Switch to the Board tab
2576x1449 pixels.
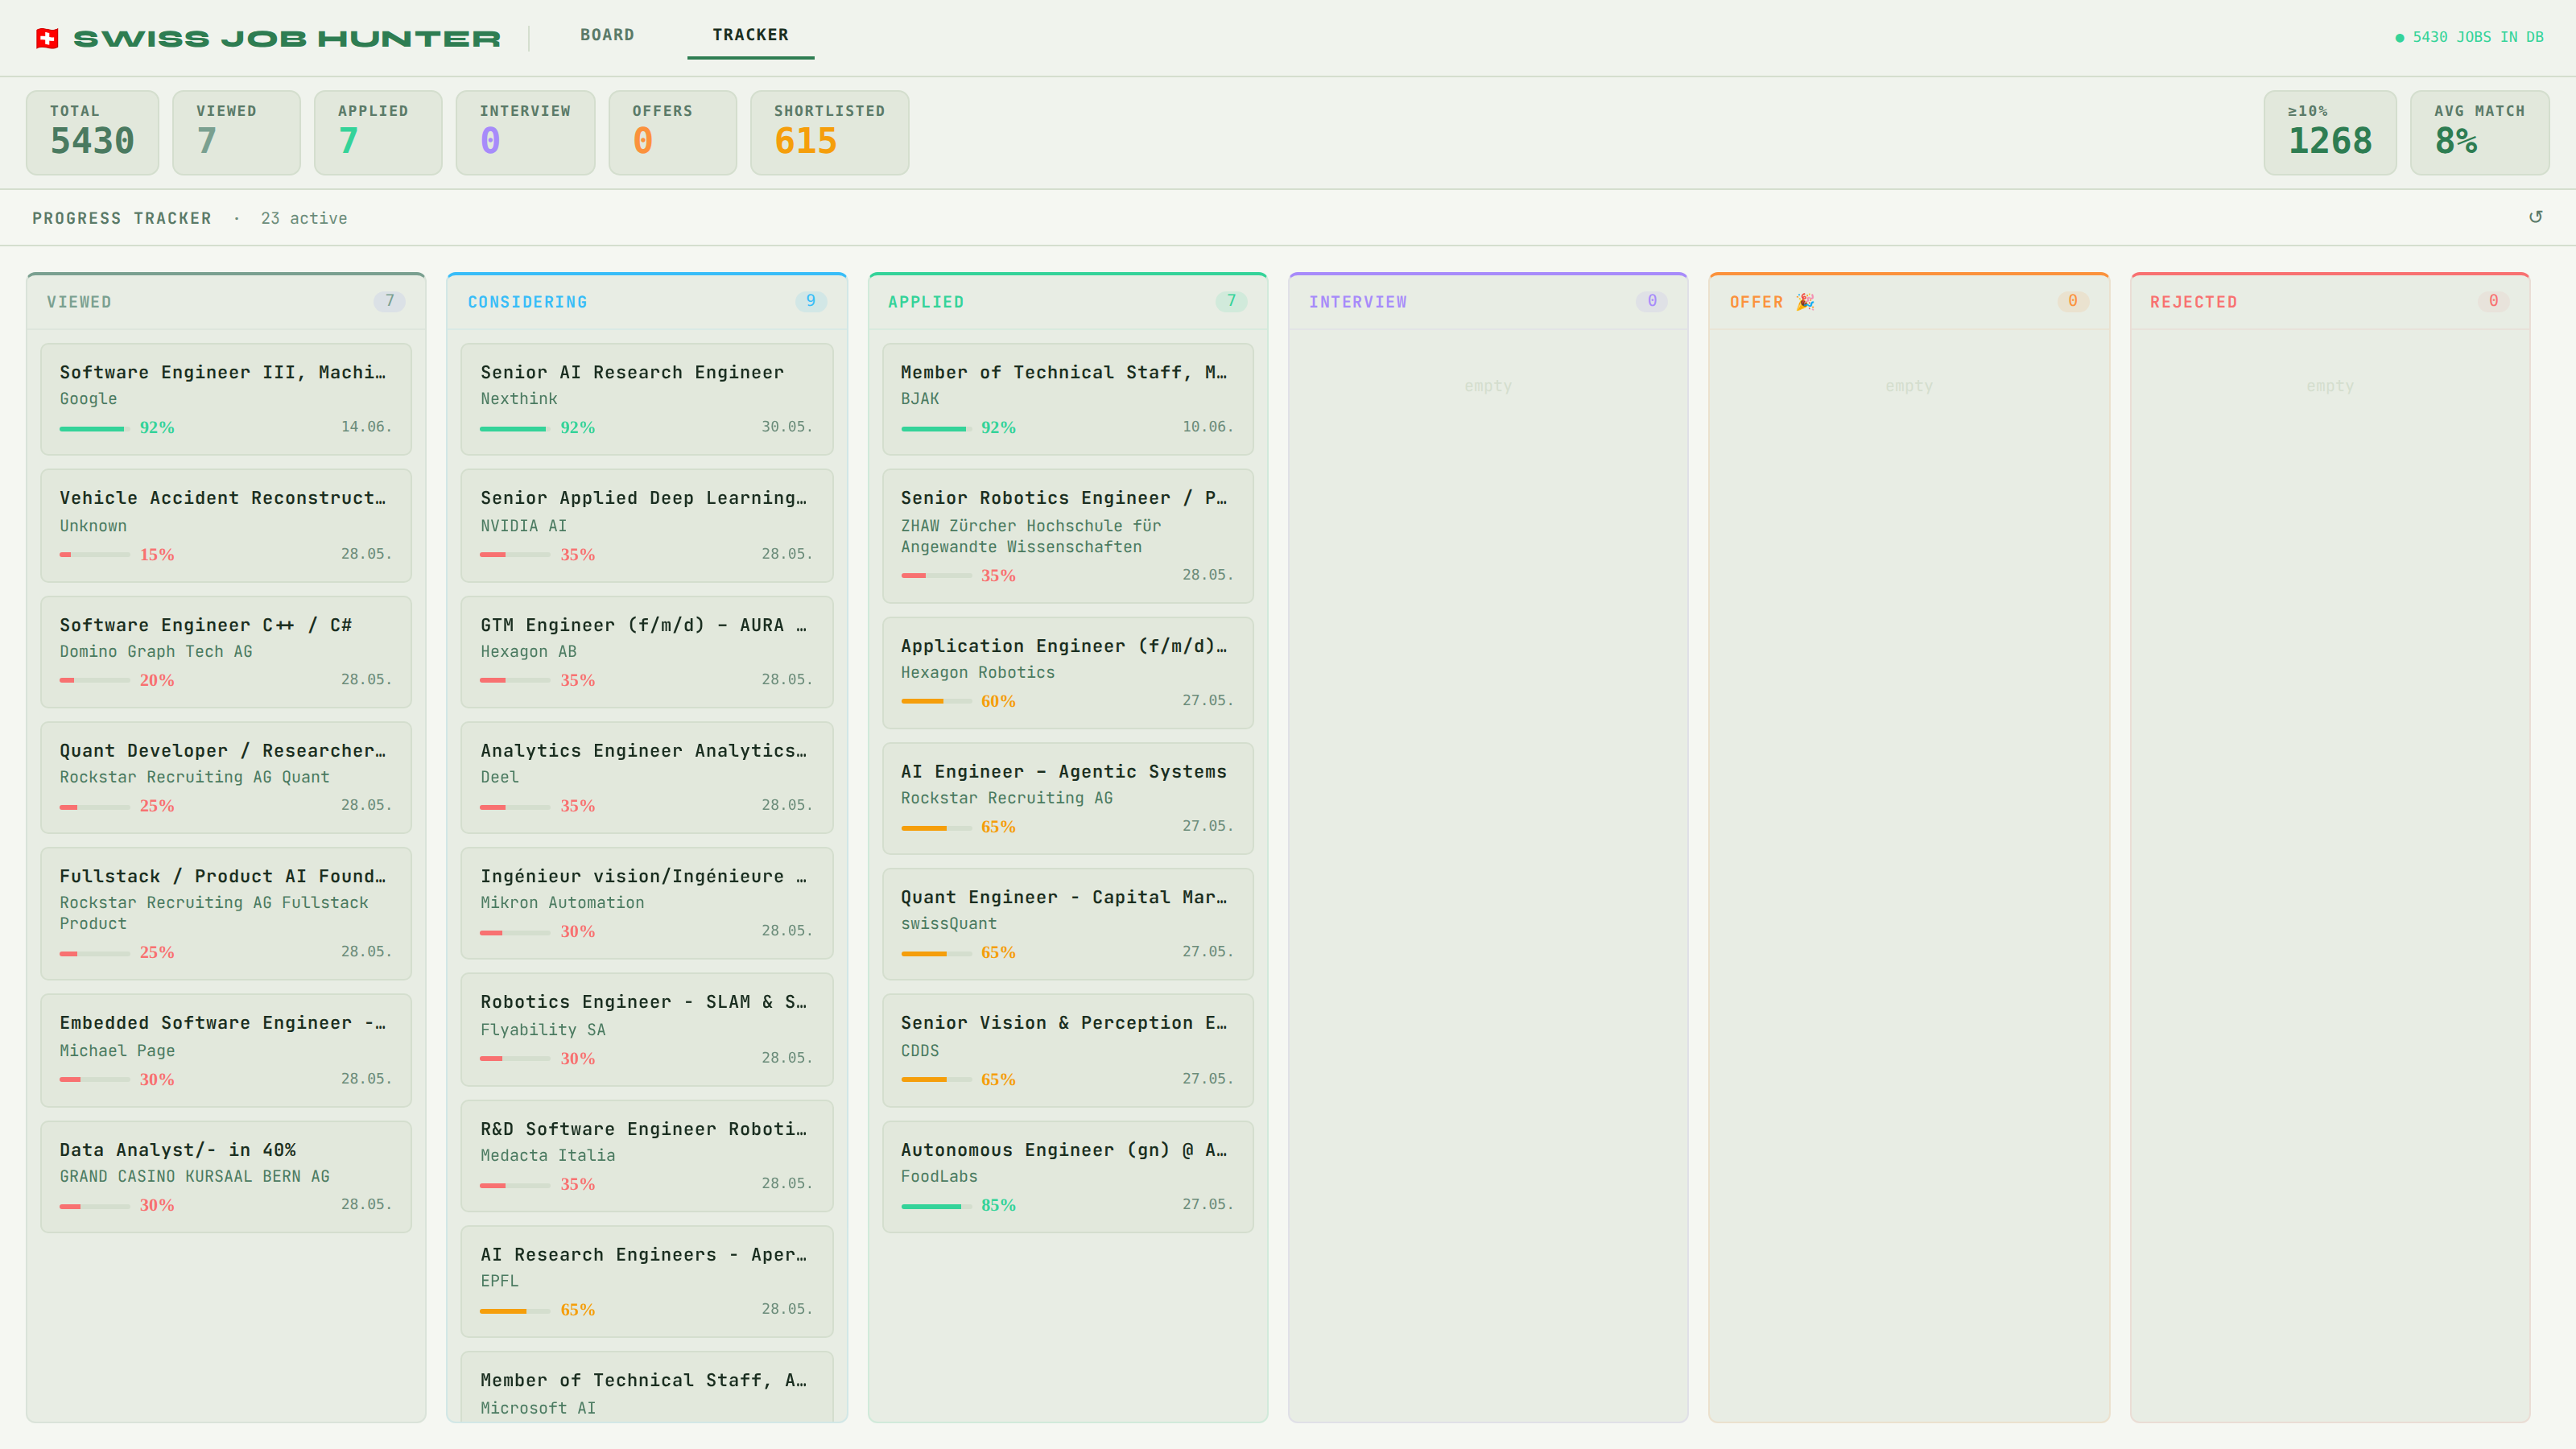tap(607, 35)
